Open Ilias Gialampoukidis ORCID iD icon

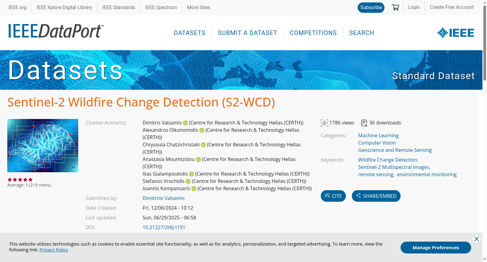(x=191, y=174)
